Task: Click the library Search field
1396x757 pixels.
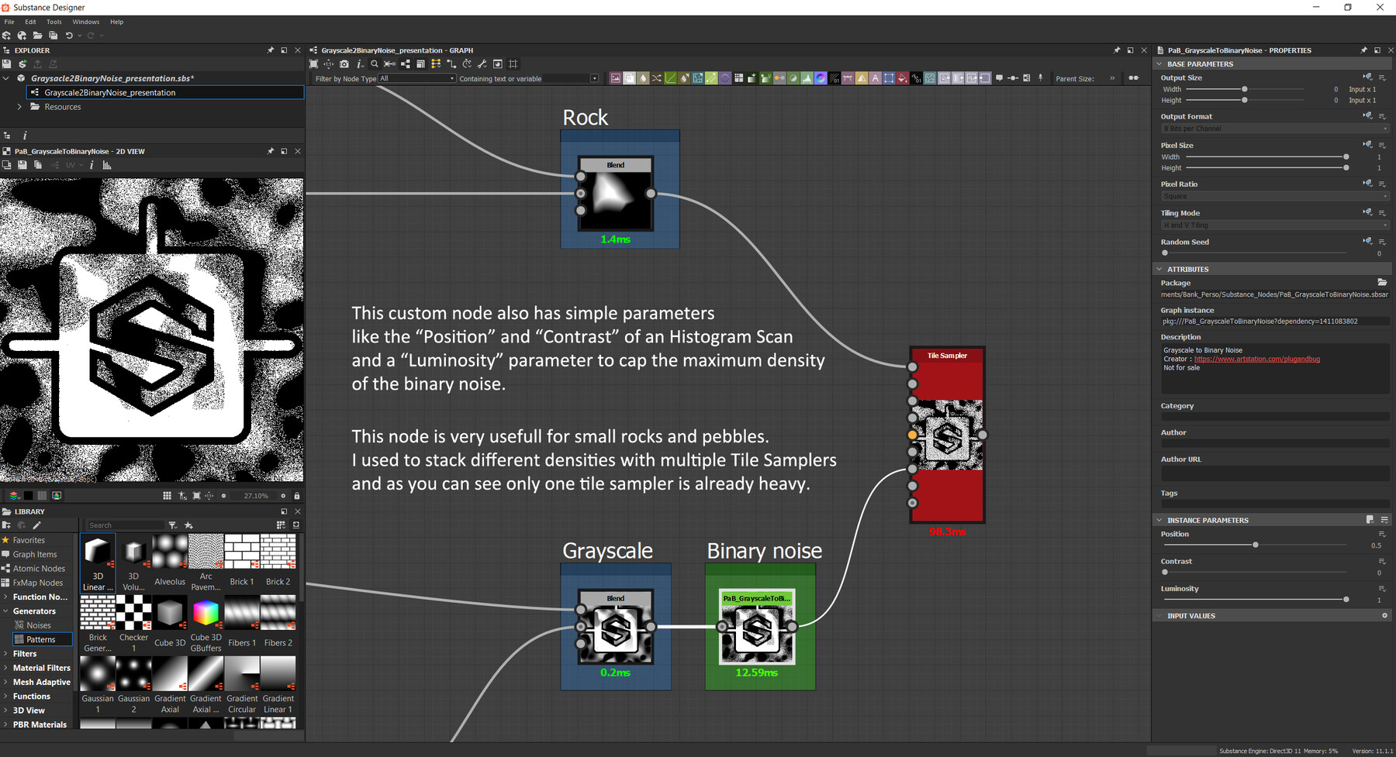Action: (124, 525)
